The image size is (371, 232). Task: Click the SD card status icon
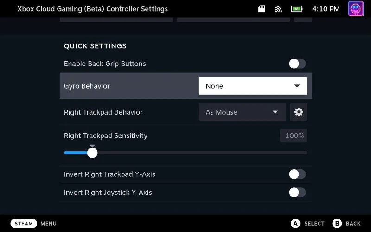262,9
